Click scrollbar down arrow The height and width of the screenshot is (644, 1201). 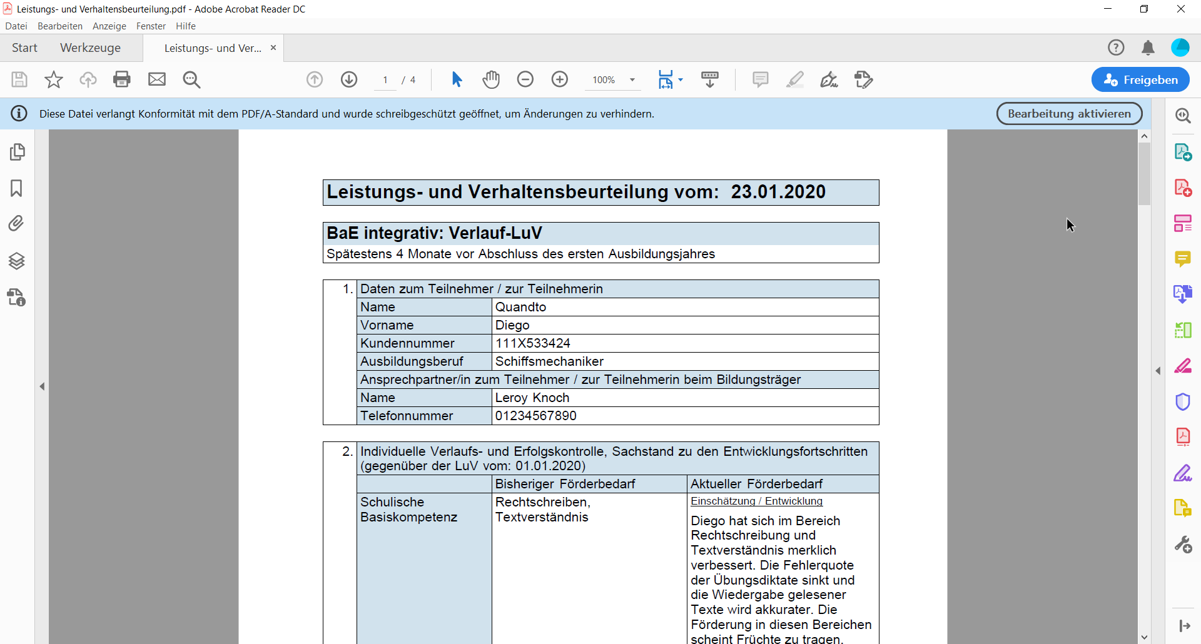pos(1144,638)
